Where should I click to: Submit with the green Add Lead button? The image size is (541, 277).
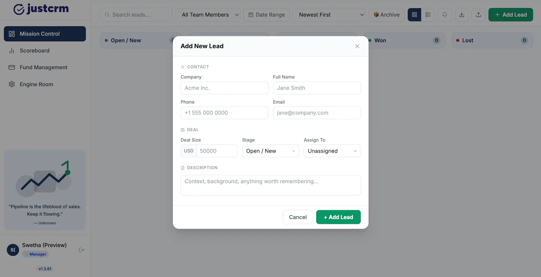tap(338, 217)
